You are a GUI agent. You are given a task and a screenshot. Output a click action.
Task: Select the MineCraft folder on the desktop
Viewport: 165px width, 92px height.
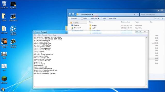click(x=4, y=30)
